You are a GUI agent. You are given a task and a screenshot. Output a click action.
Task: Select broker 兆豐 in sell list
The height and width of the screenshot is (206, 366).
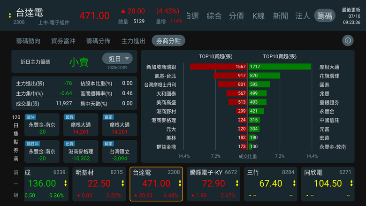tap(324, 94)
